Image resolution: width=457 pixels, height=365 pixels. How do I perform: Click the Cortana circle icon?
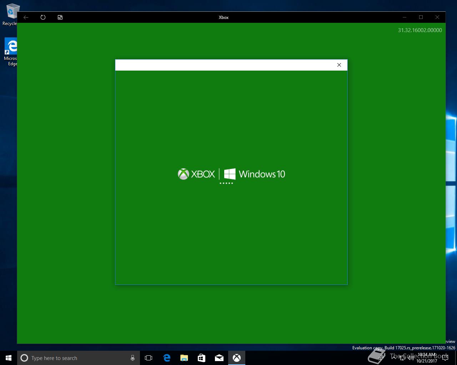tap(24, 358)
